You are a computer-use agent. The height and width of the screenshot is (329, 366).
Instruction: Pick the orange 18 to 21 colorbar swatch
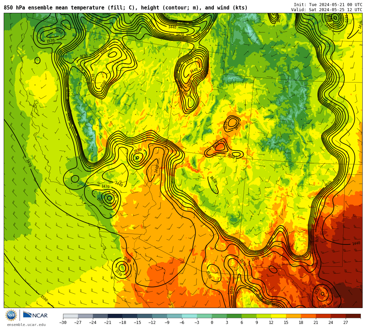point(309,316)
